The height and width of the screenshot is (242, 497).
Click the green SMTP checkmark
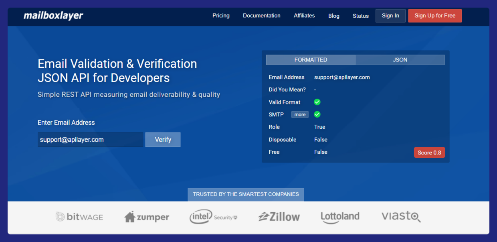(x=317, y=114)
